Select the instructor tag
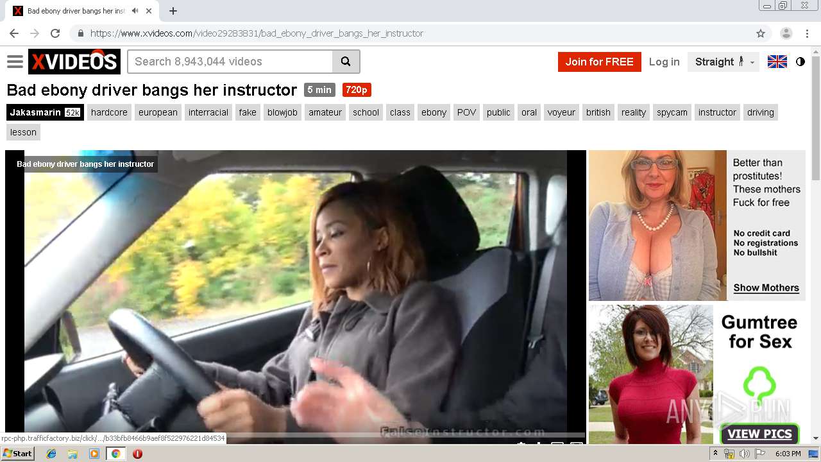Screen dimensions: 821x462 click(717, 112)
